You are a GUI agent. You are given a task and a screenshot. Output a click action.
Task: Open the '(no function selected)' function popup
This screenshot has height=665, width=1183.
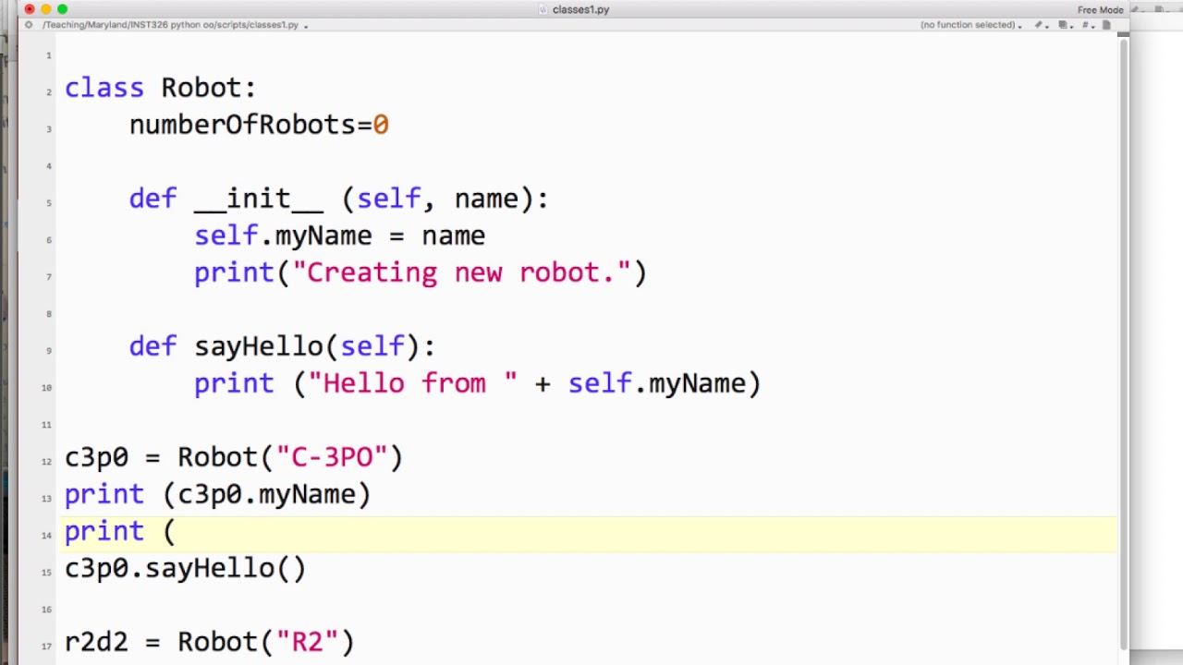pos(970,25)
